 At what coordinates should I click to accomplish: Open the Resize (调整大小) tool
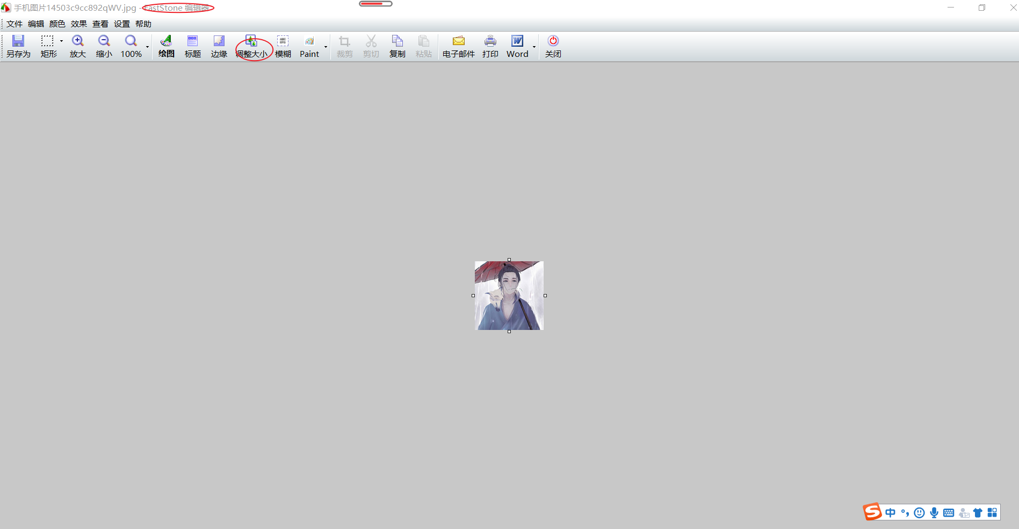(251, 46)
